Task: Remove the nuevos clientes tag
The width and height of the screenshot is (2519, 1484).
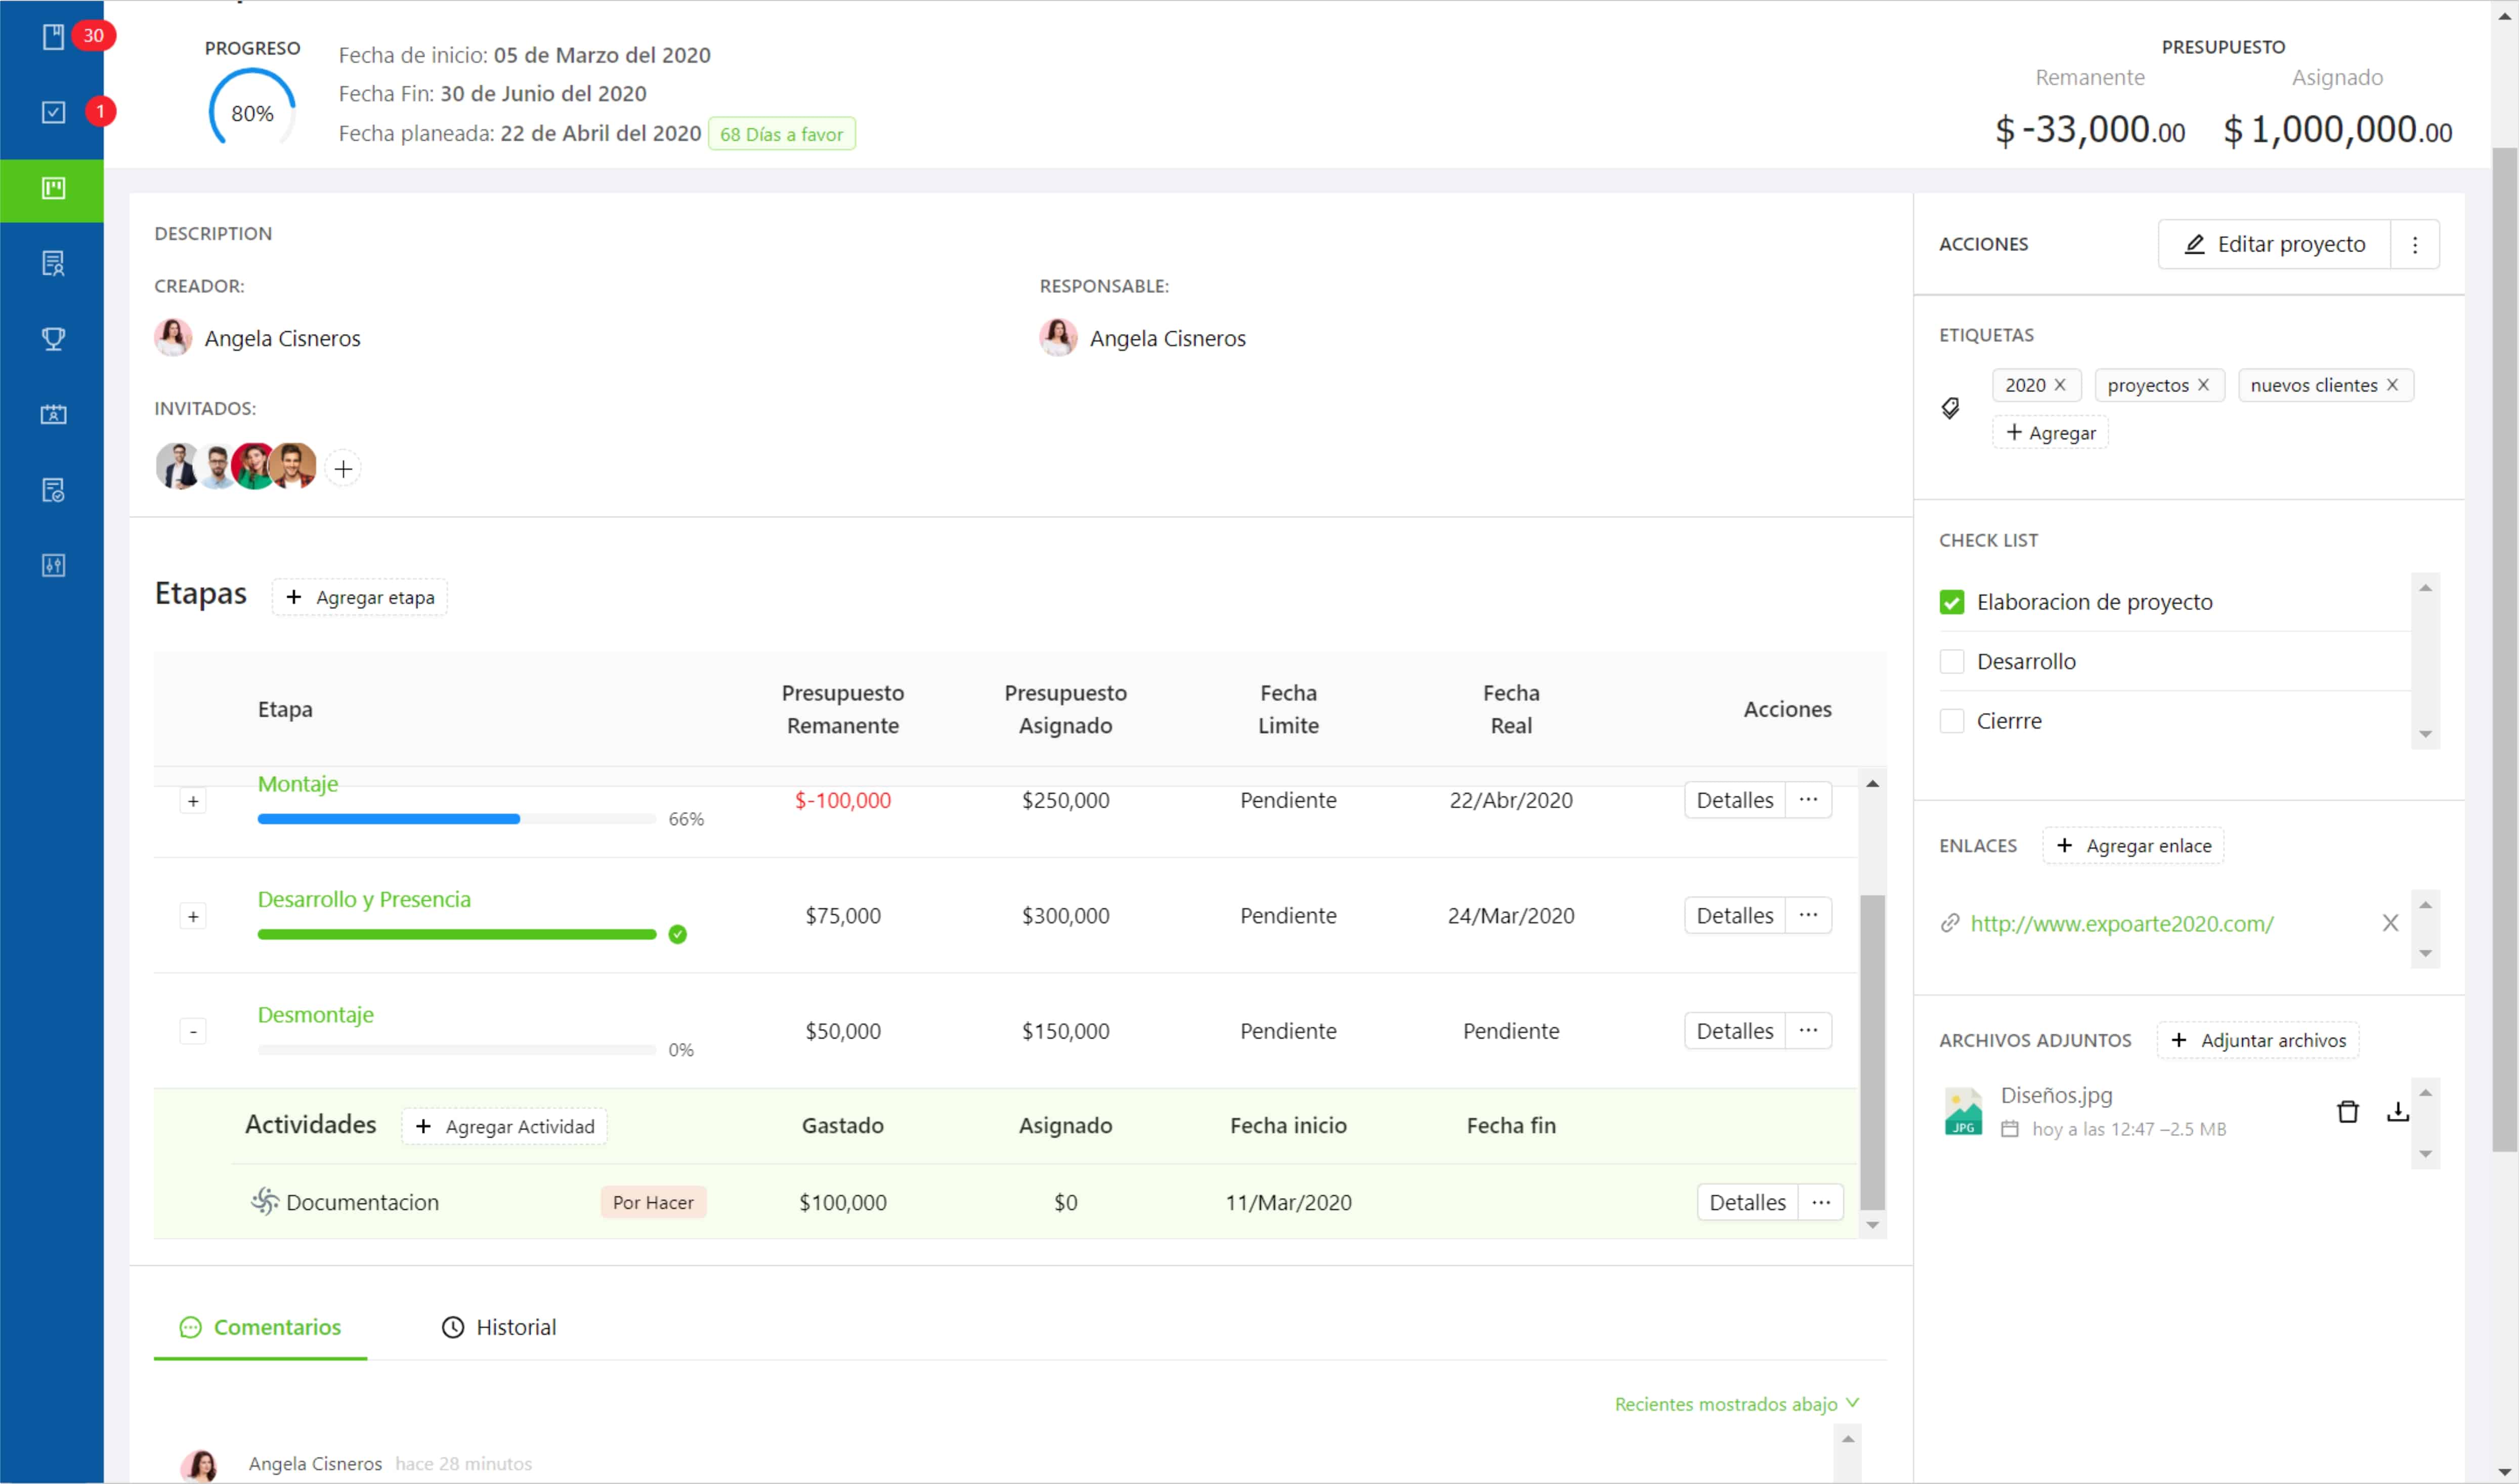Action: tap(2392, 385)
